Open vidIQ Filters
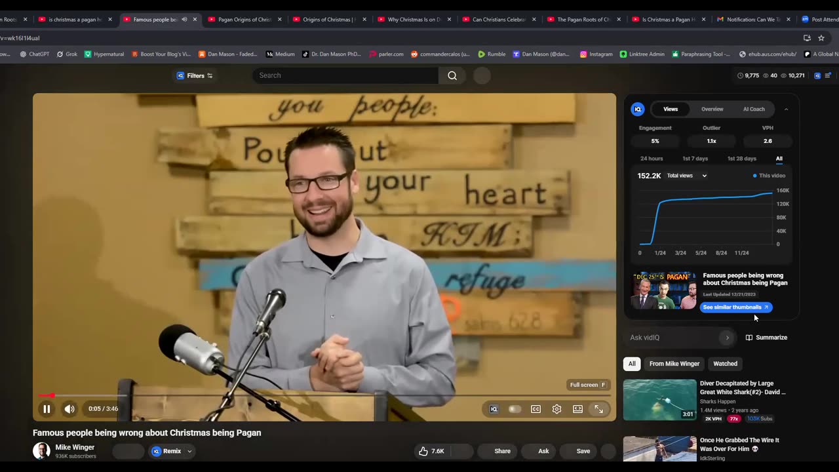Viewport: 839px width, 472px height. coord(195,75)
